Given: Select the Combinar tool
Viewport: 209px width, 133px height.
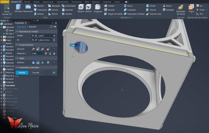Looking at the screenshot, I should [x=130, y=10].
